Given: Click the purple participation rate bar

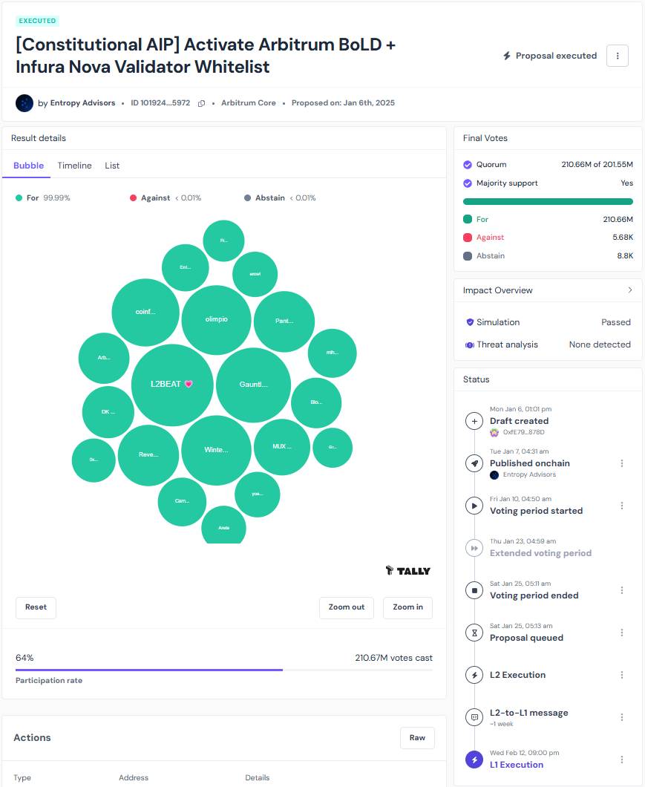Looking at the screenshot, I should [x=149, y=670].
